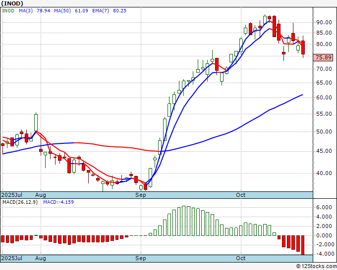
Task: Click the lowest red MACD bar at far right
Action: point(303,245)
